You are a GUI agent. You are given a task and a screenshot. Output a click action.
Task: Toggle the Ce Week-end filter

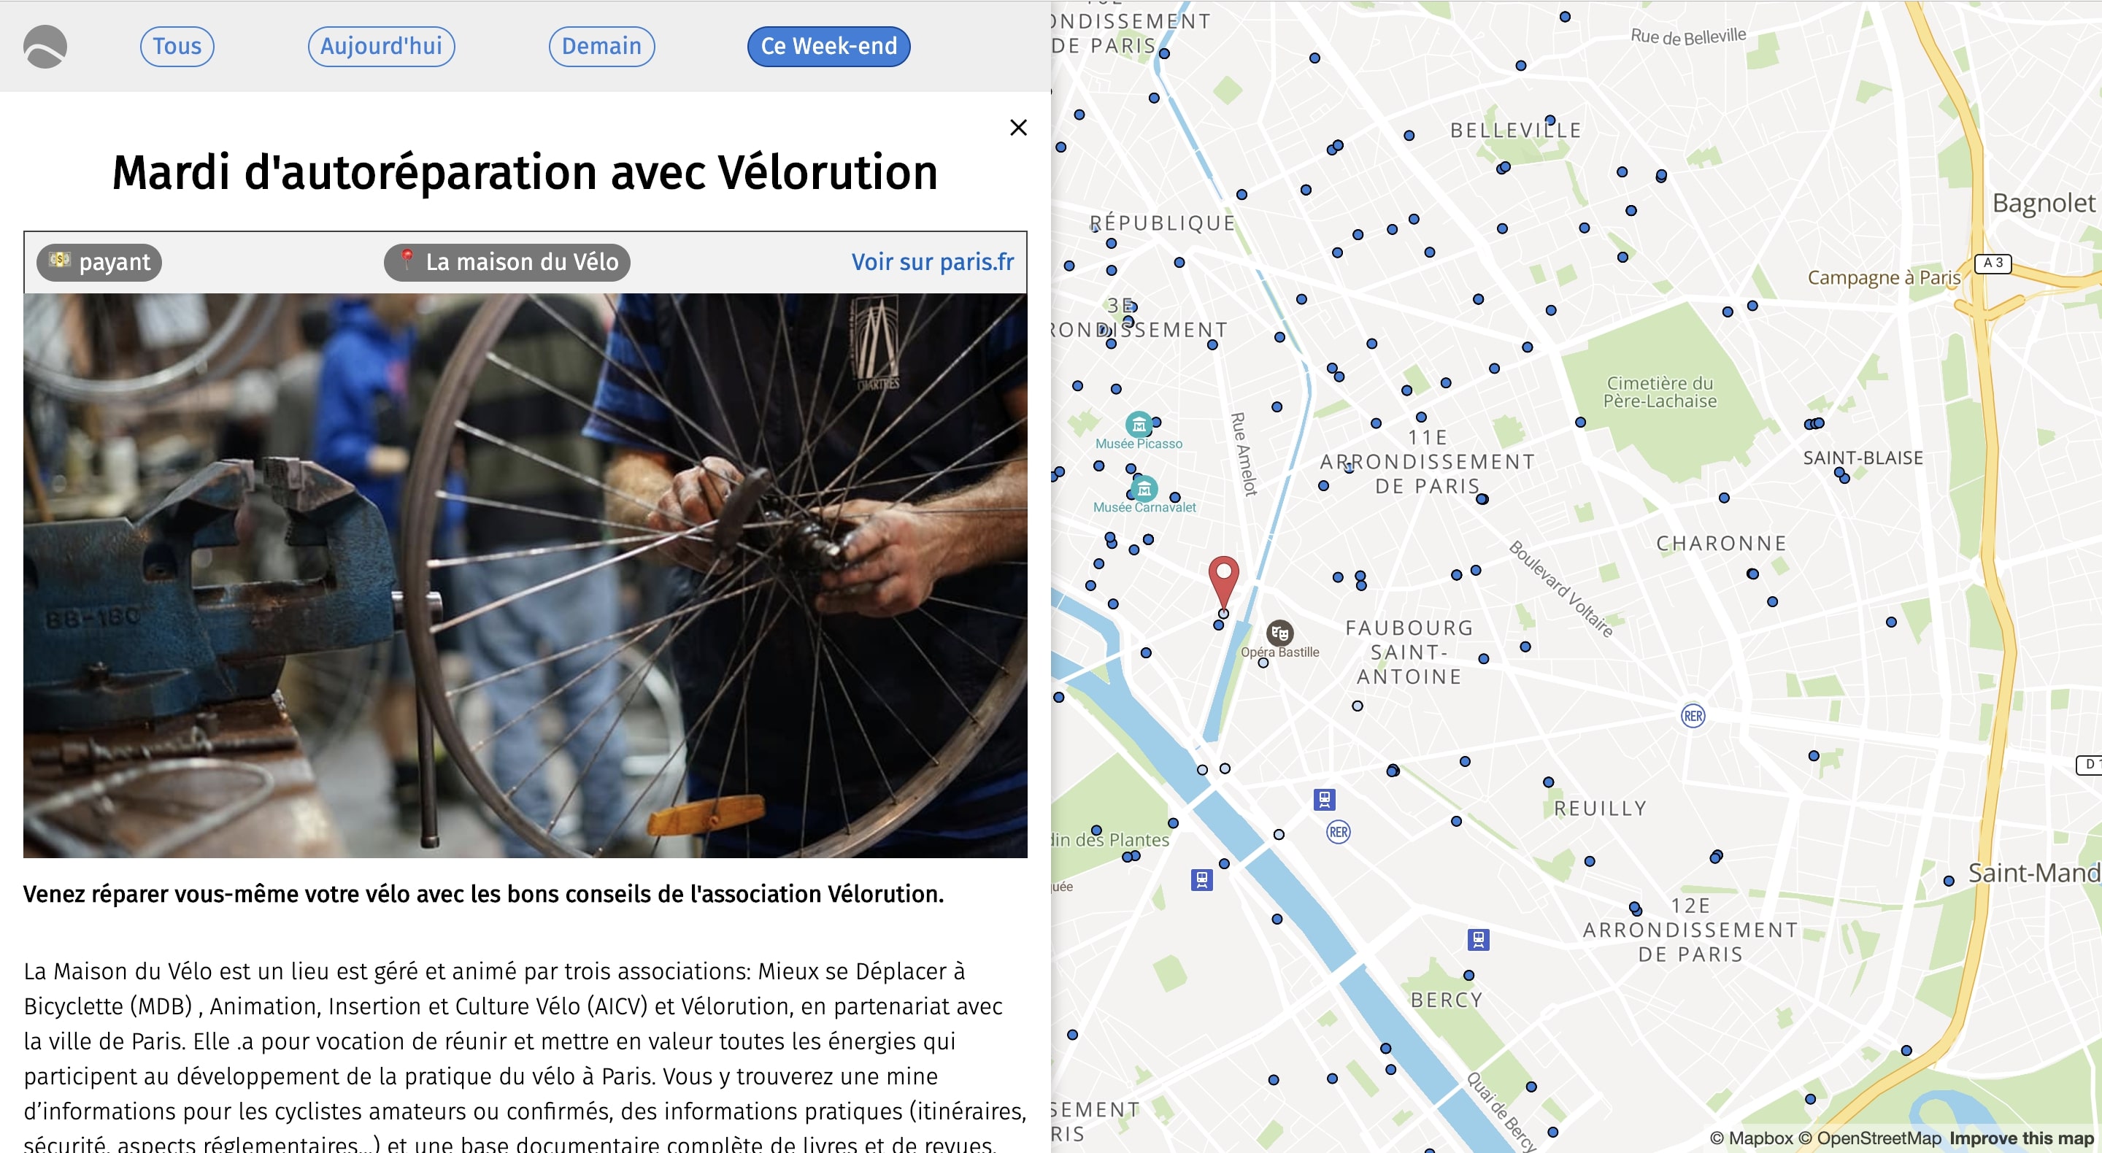click(x=828, y=47)
